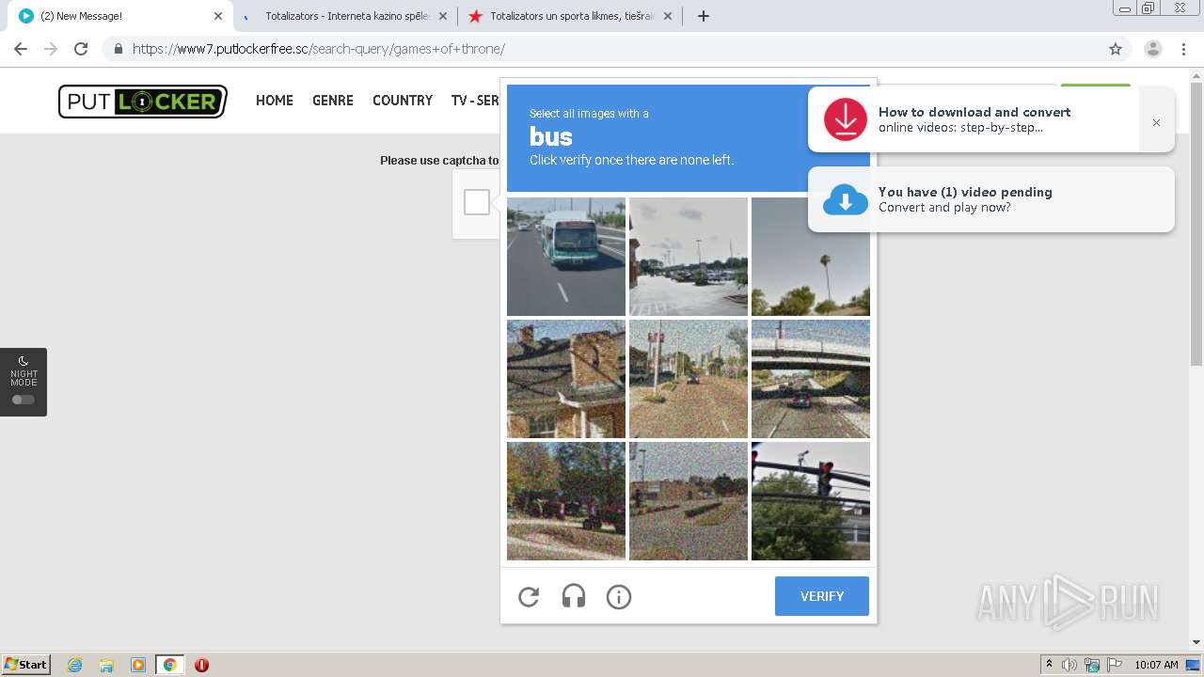Viewport: 1204px width, 677px height.
Task: Open the COUNTRY menu item
Action: pyautogui.click(x=403, y=101)
